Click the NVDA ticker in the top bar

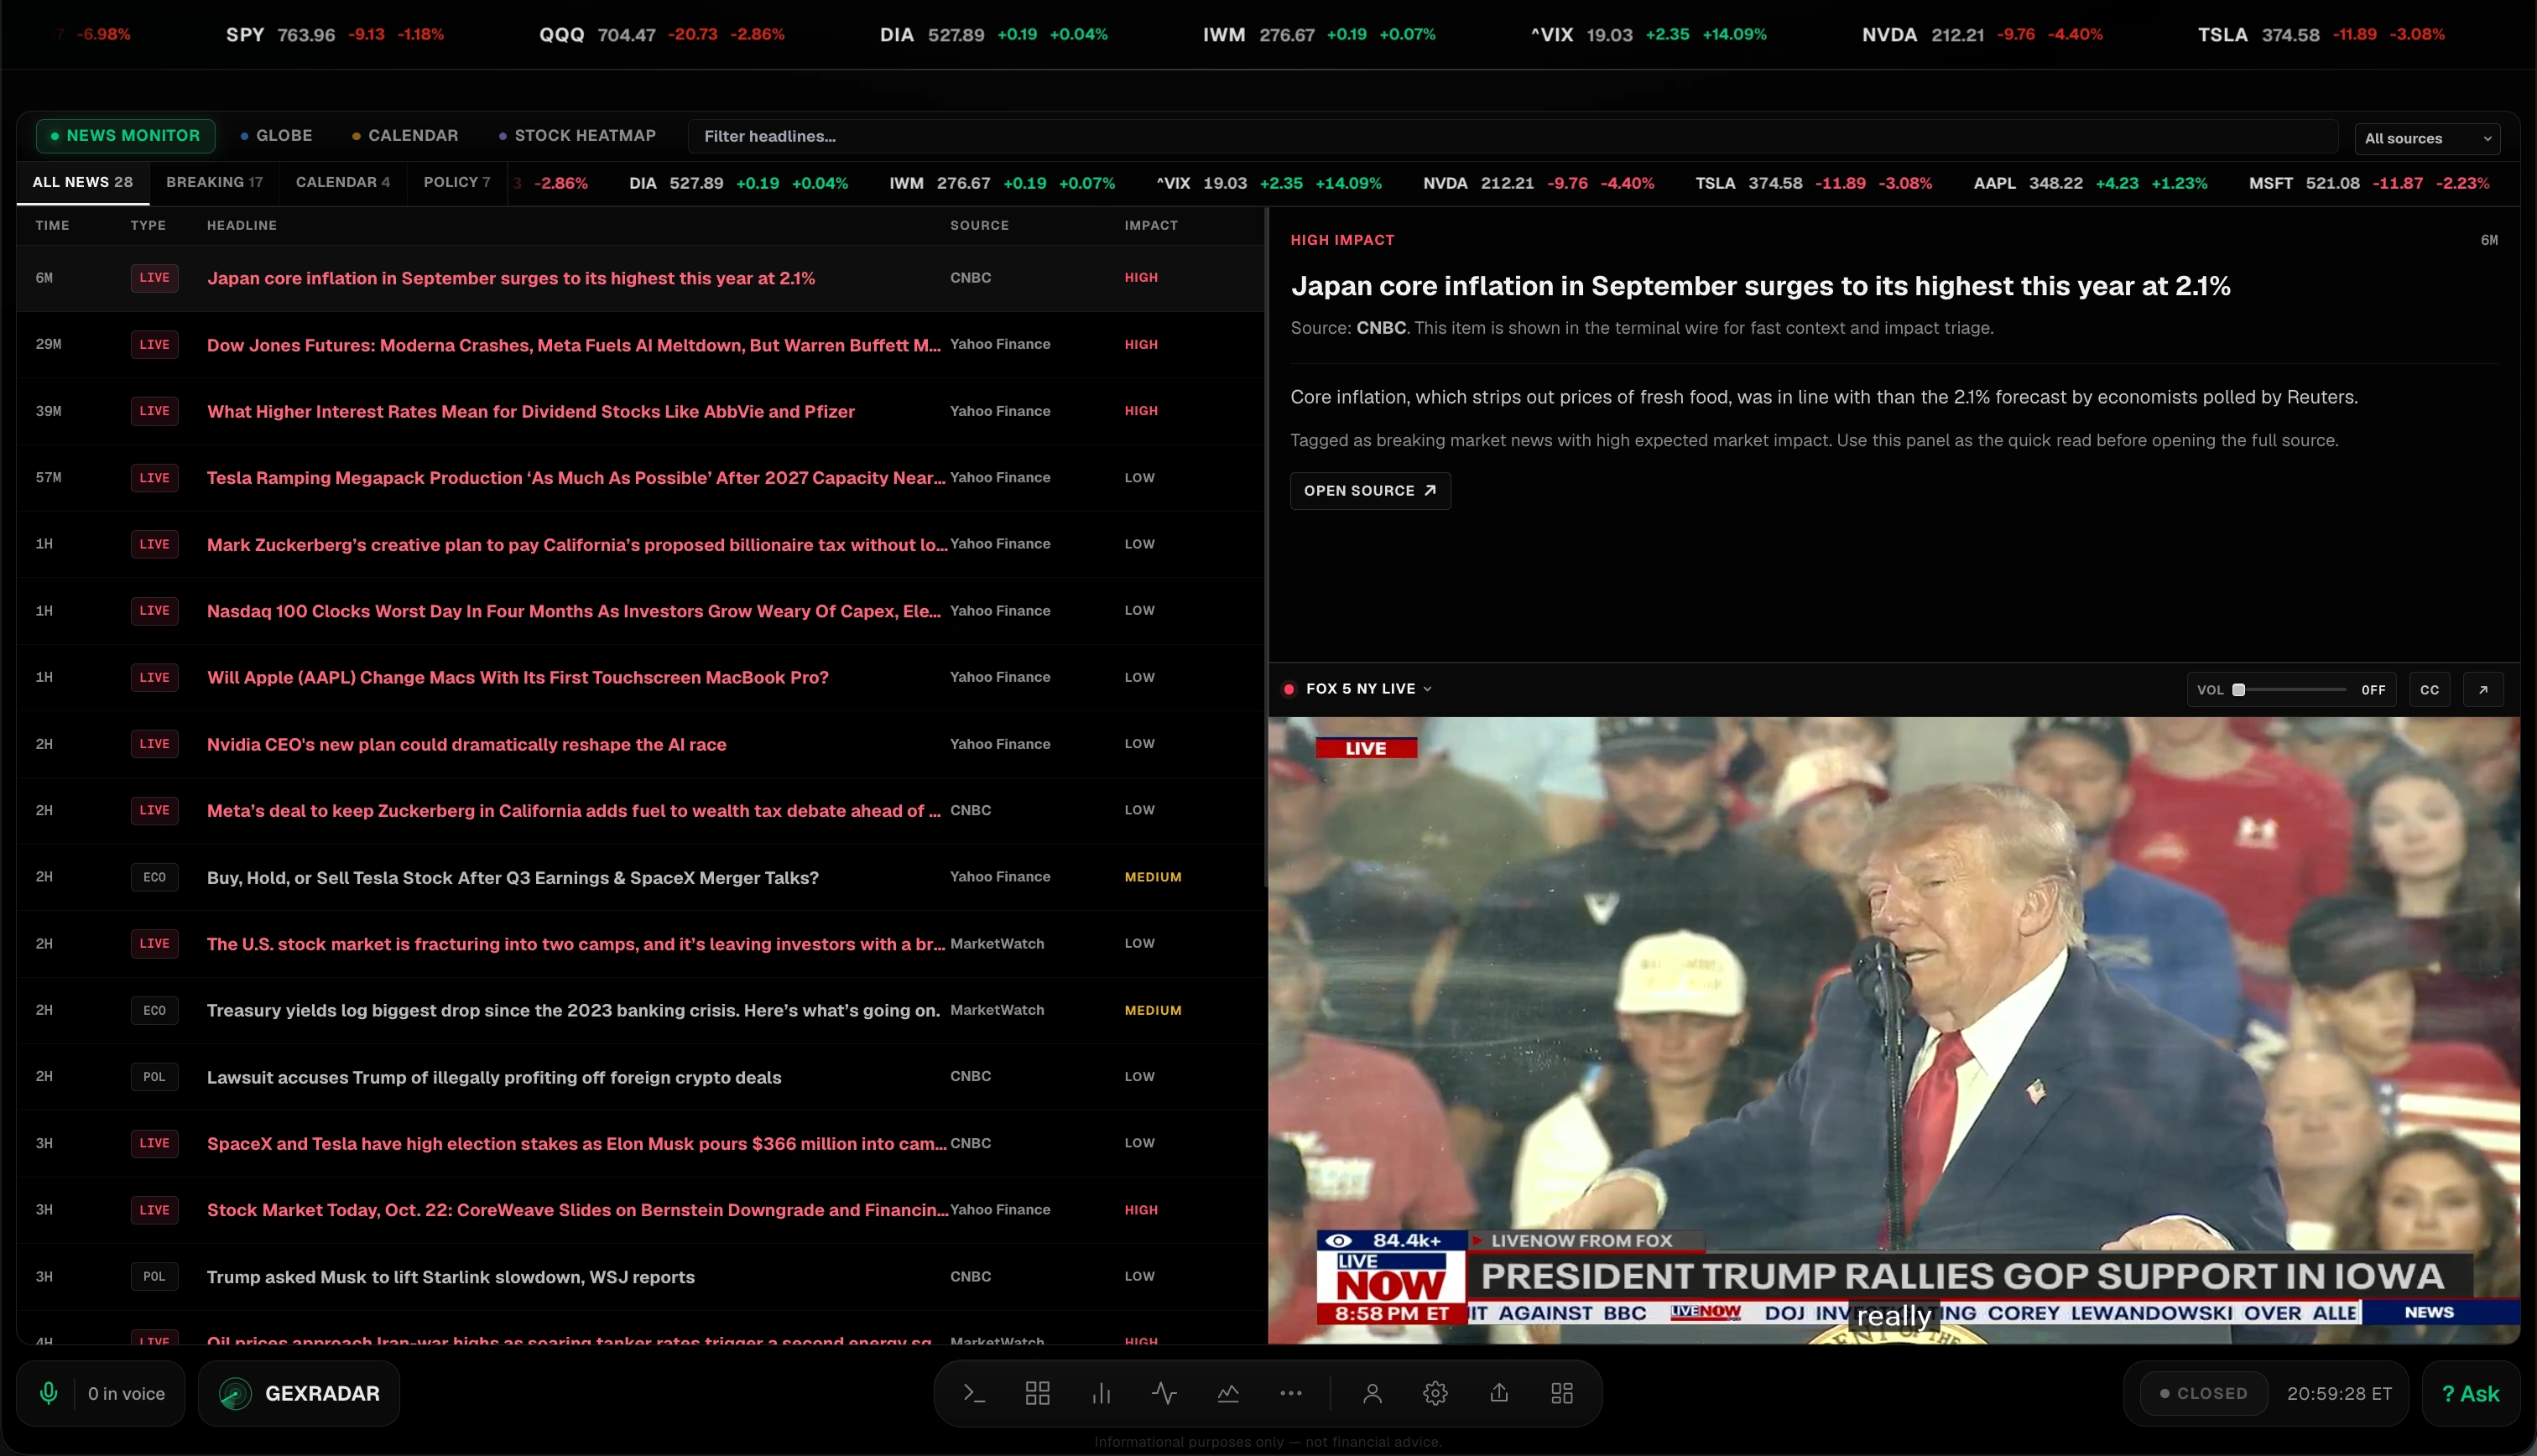[1982, 34]
